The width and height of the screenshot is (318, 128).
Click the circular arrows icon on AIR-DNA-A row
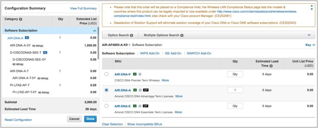coord(140,90)
